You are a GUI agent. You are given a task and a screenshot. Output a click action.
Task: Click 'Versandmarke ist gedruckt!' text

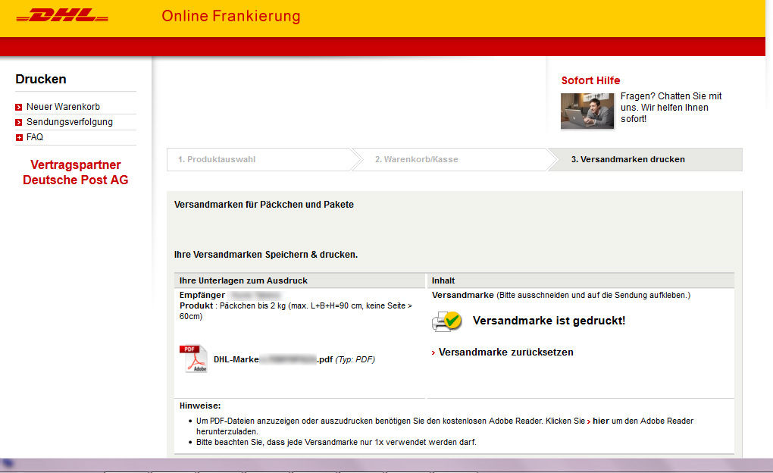[x=549, y=321]
